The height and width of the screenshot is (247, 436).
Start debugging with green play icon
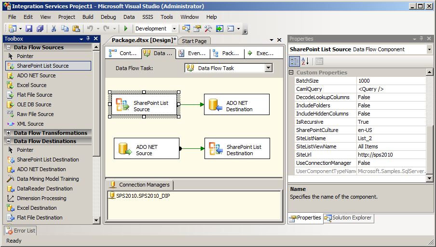coord(126,29)
